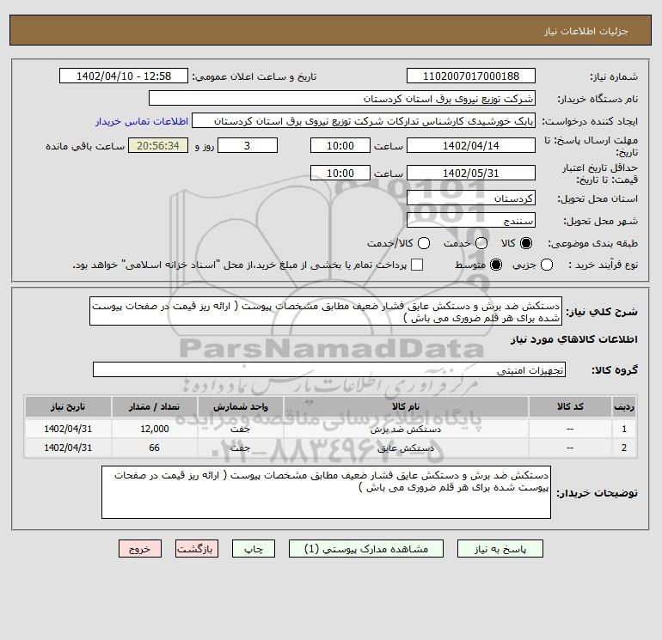
Task: Select the دستکش عایق table row
Action: point(331,448)
